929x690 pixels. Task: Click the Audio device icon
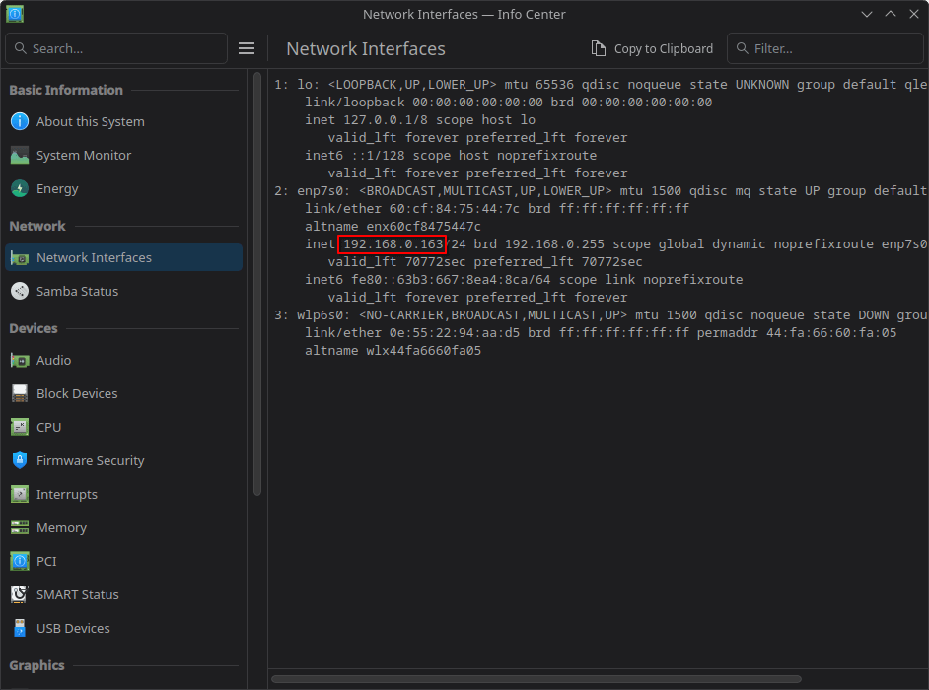click(20, 360)
